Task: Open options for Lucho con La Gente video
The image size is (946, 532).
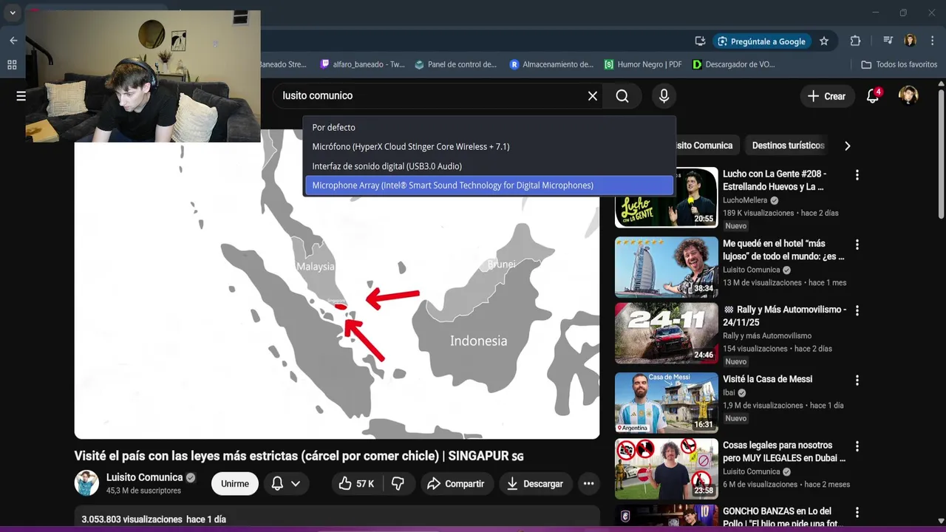Action: [857, 175]
